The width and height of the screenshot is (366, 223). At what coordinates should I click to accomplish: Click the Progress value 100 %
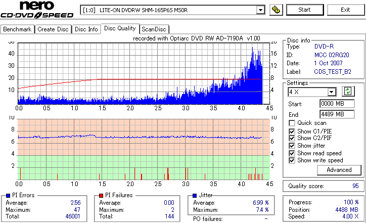351,202
